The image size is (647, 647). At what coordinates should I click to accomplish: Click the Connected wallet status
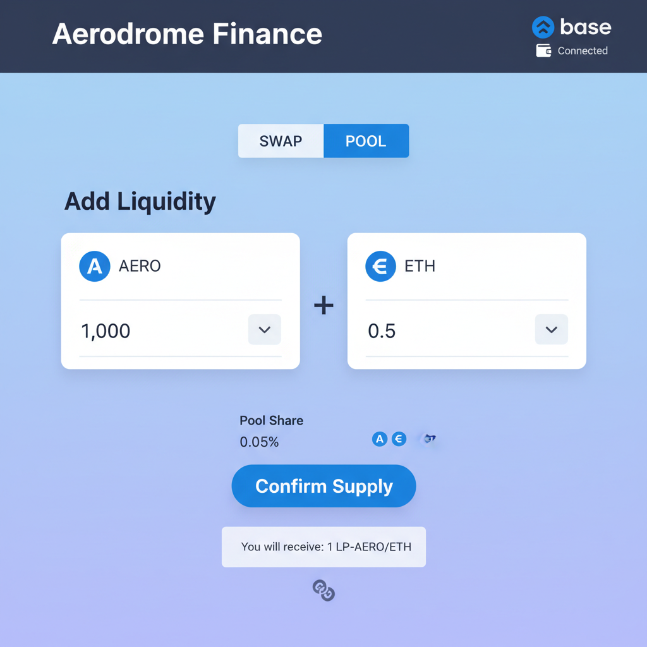click(x=581, y=51)
